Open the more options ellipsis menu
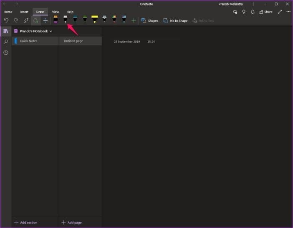This screenshot has height=228, width=293. [288, 12]
